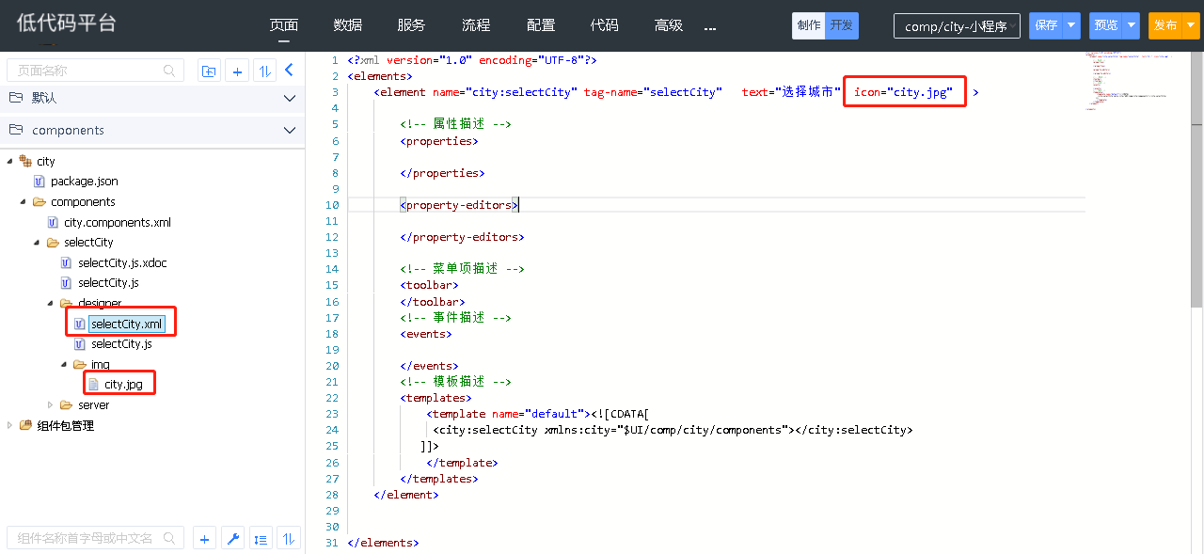Open the dropdown arrow next to 保存
Image resolution: width=1204 pixels, height=554 pixels.
[1071, 26]
